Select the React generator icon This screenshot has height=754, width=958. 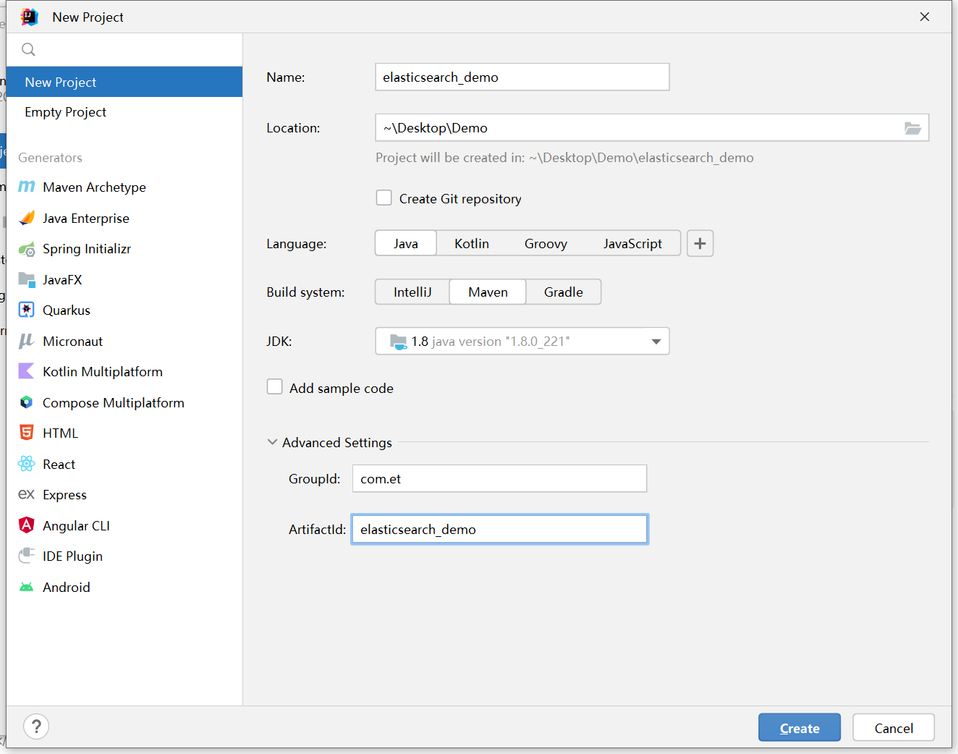tap(27, 464)
